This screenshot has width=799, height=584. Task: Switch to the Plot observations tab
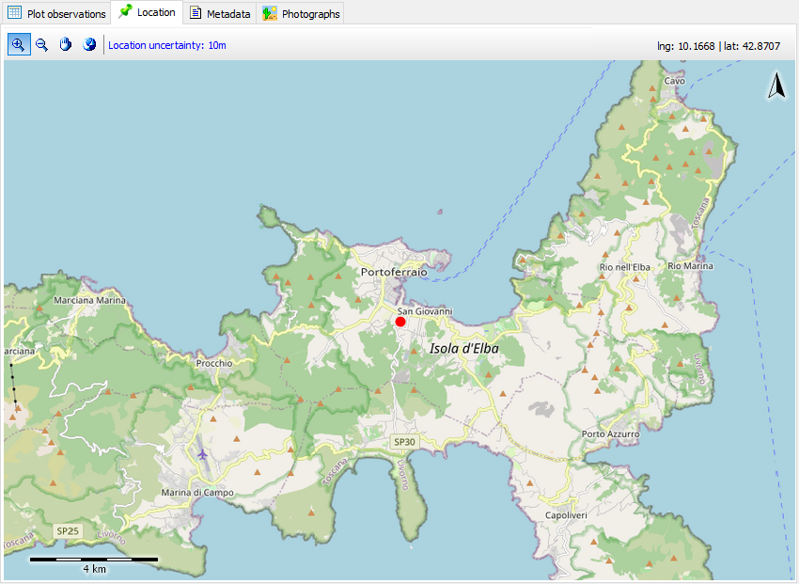pyautogui.click(x=56, y=13)
